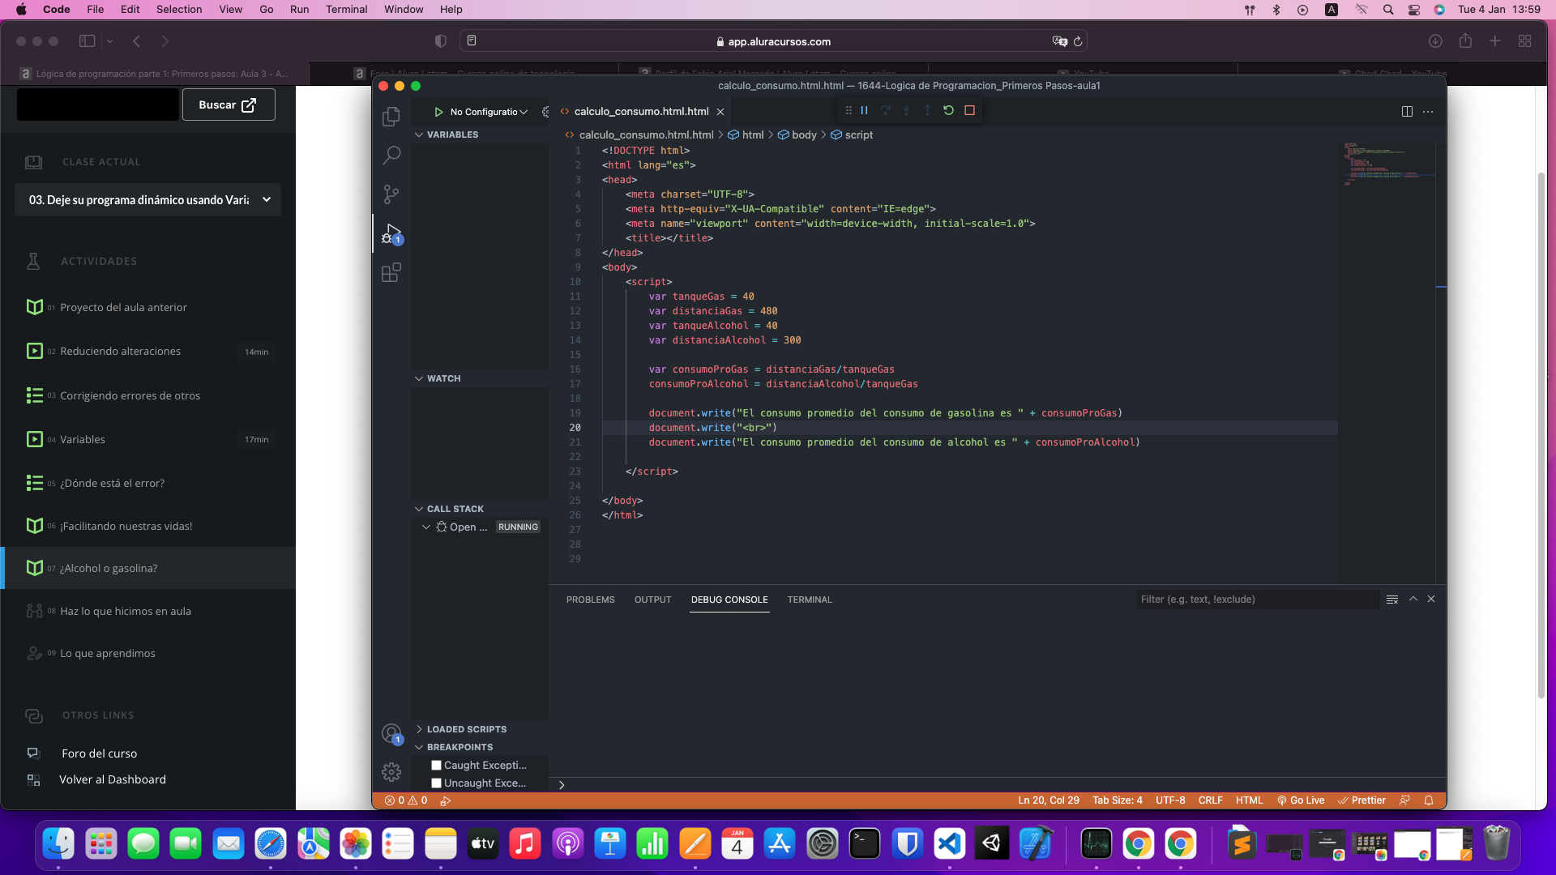Restart the debug session
Screen dimensions: 1556x875
click(948, 110)
